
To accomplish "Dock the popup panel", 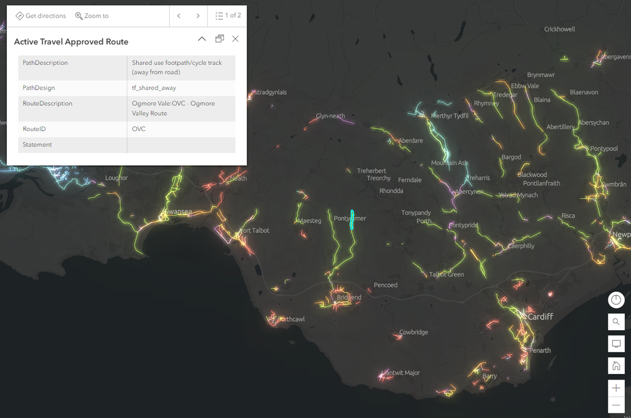I will [220, 39].
